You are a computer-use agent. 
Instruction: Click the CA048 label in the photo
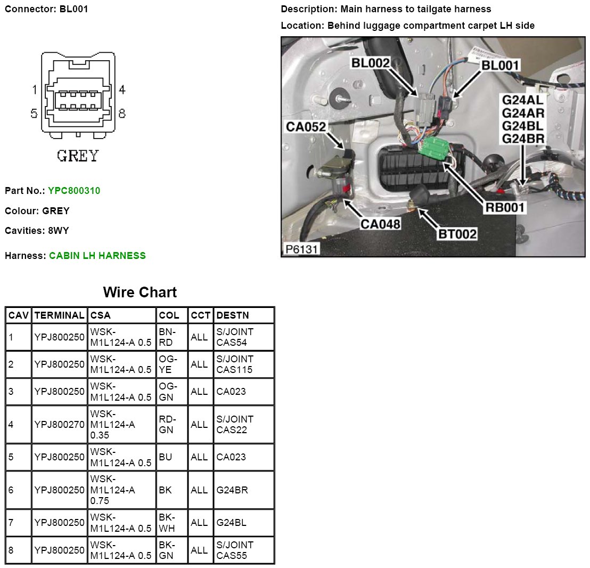(380, 224)
